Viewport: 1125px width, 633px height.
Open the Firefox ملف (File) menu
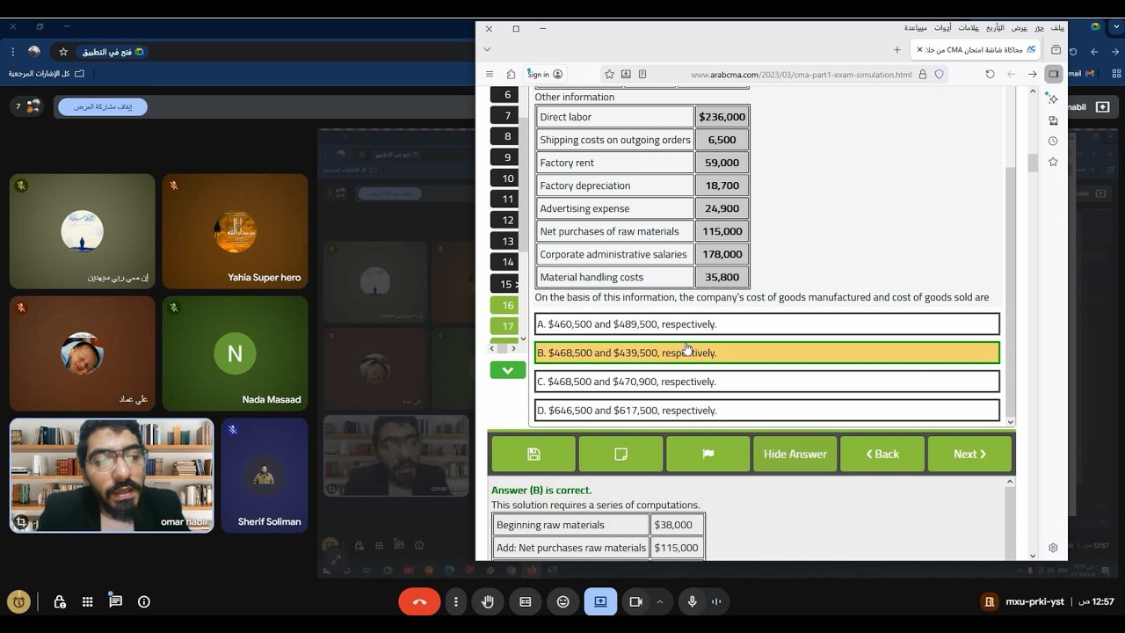pos(1057,28)
